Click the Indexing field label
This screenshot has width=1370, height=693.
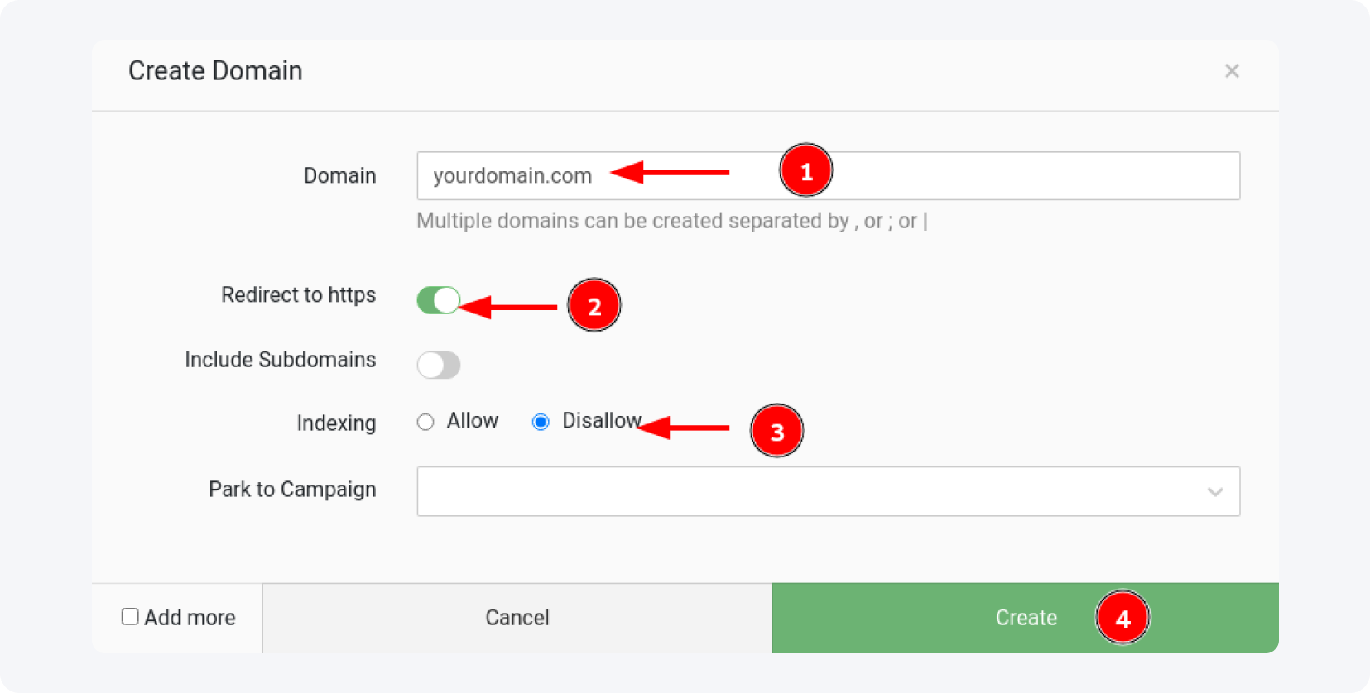pyautogui.click(x=336, y=423)
